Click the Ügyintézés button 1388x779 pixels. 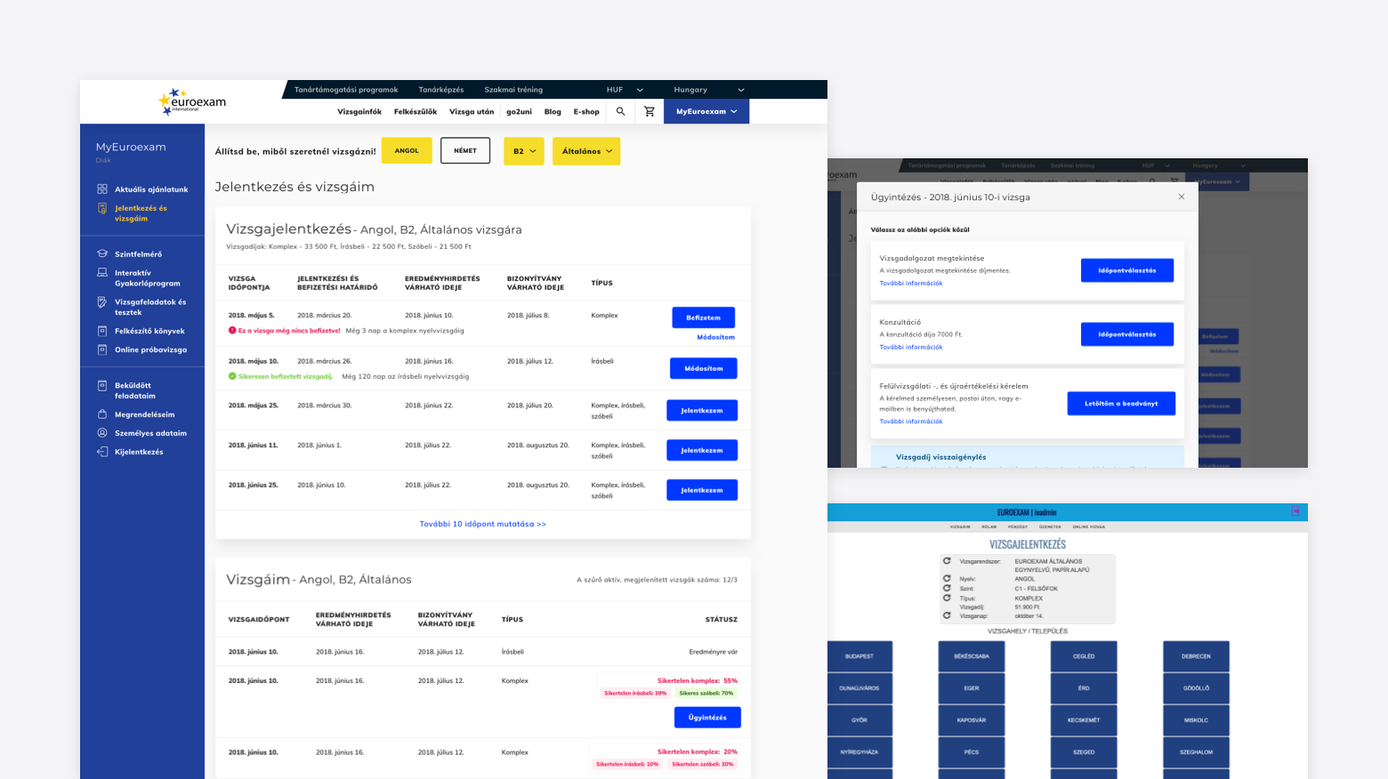707,717
